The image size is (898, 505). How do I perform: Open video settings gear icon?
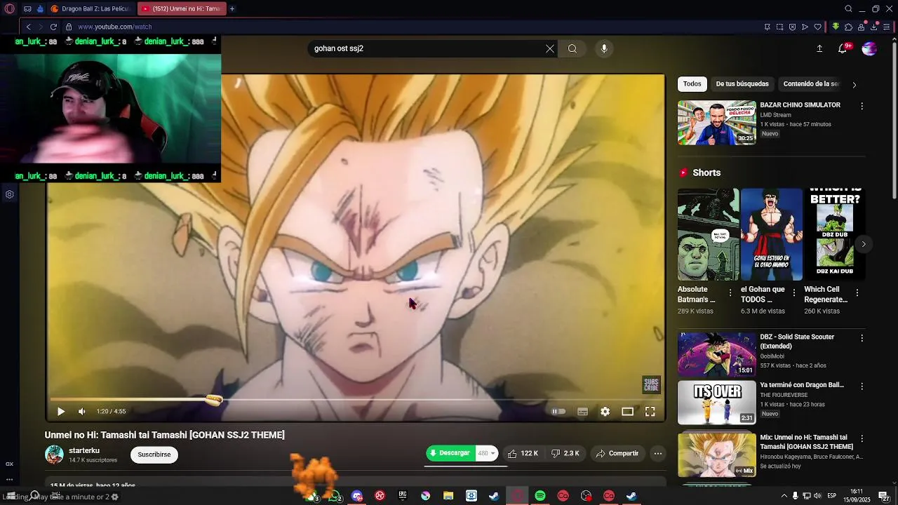pos(605,412)
